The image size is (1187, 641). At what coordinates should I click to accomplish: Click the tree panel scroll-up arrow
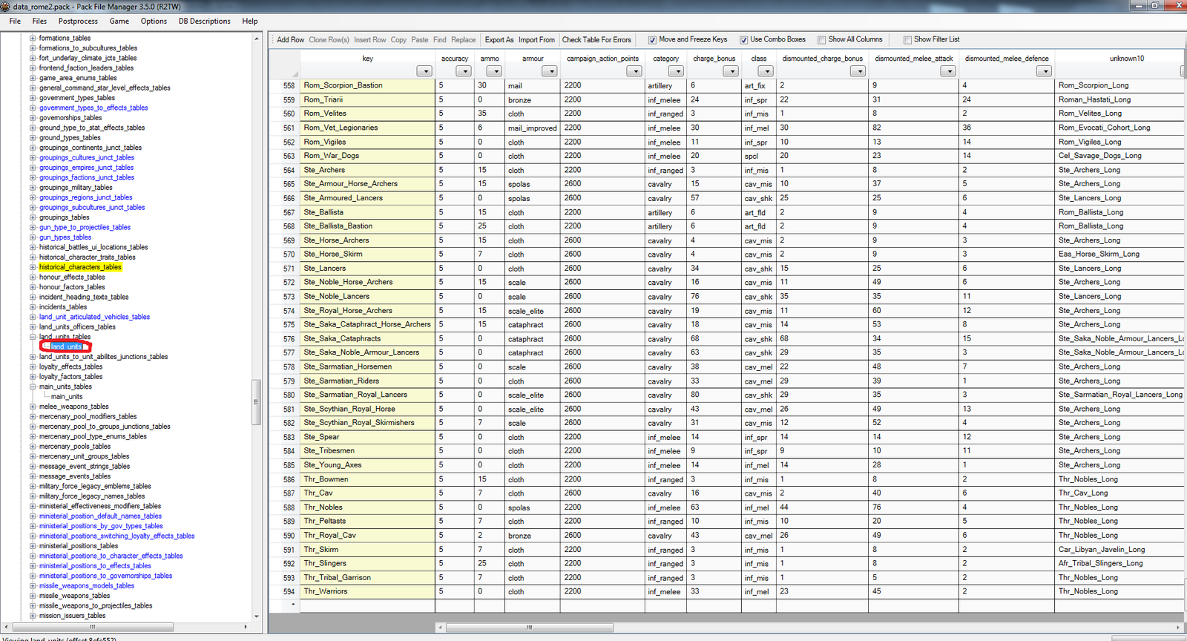coord(257,38)
